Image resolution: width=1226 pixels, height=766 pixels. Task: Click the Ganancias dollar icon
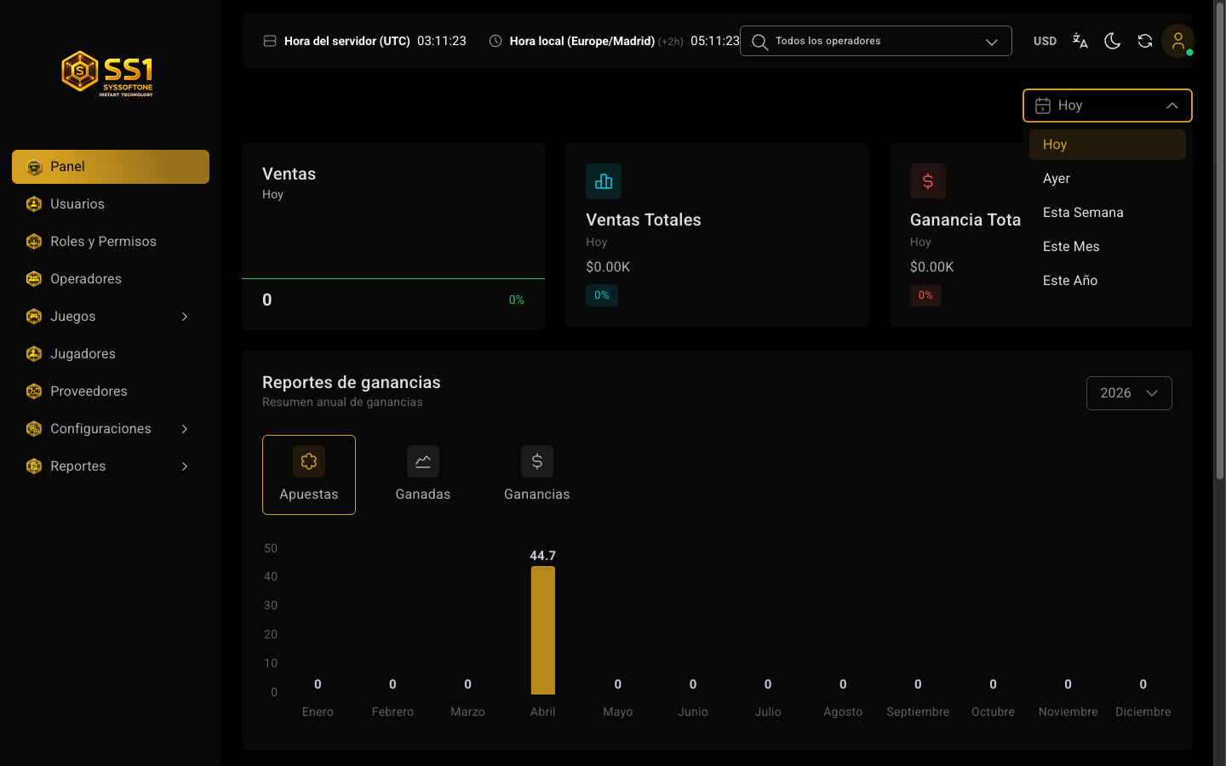click(537, 461)
